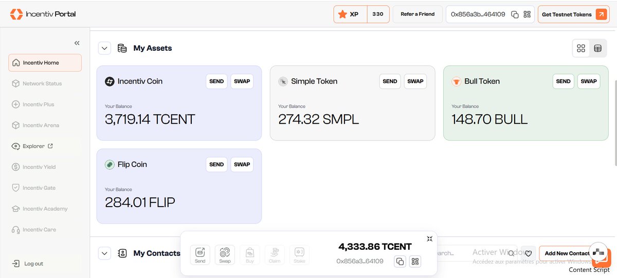Show QR code in top header

click(x=527, y=14)
